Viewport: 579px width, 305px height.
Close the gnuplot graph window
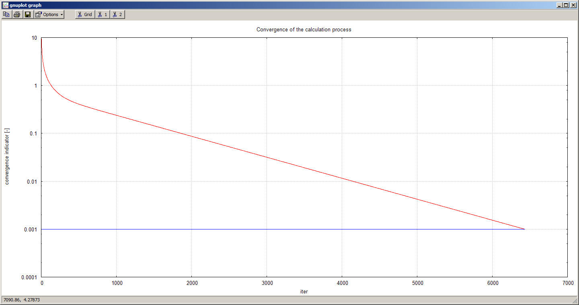(x=573, y=5)
